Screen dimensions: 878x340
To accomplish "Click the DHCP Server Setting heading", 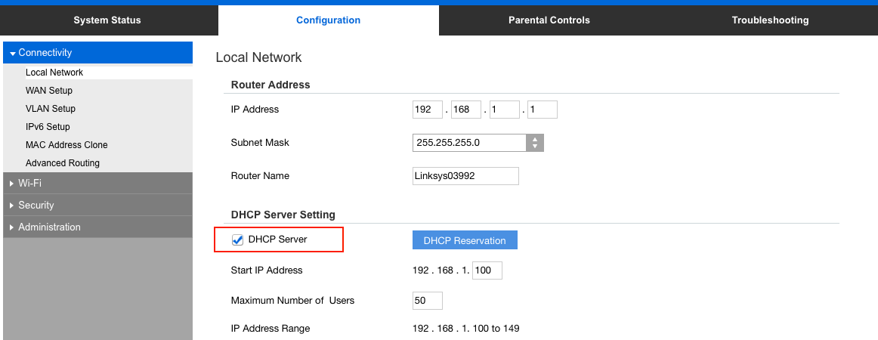I will [x=283, y=215].
